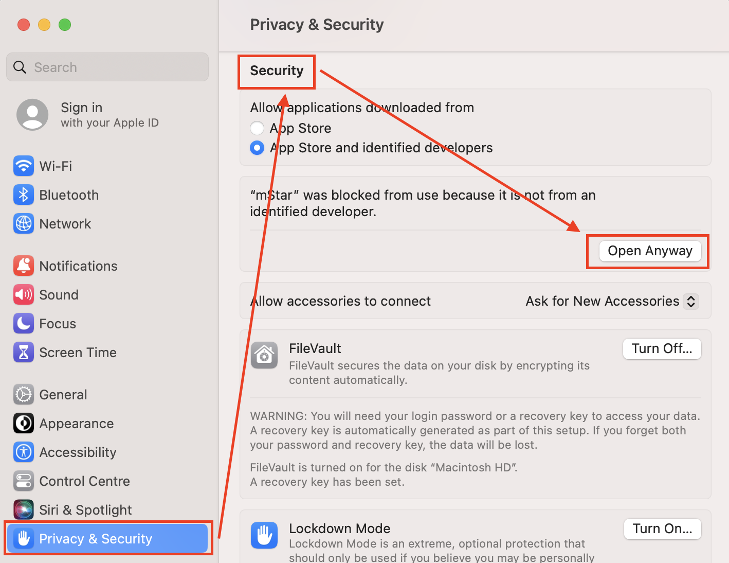Select App Store and identified developers option
The image size is (729, 563).
[x=257, y=148]
